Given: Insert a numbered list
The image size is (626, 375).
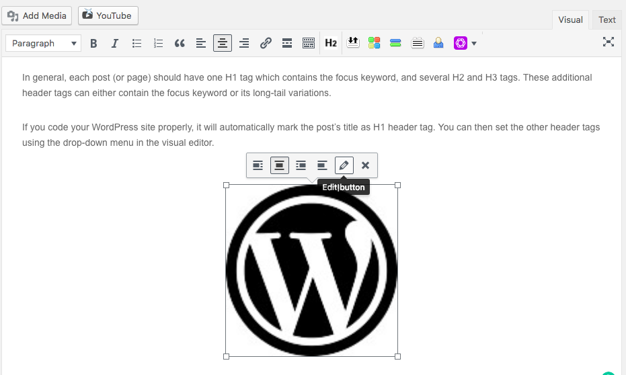Looking at the screenshot, I should (x=158, y=43).
